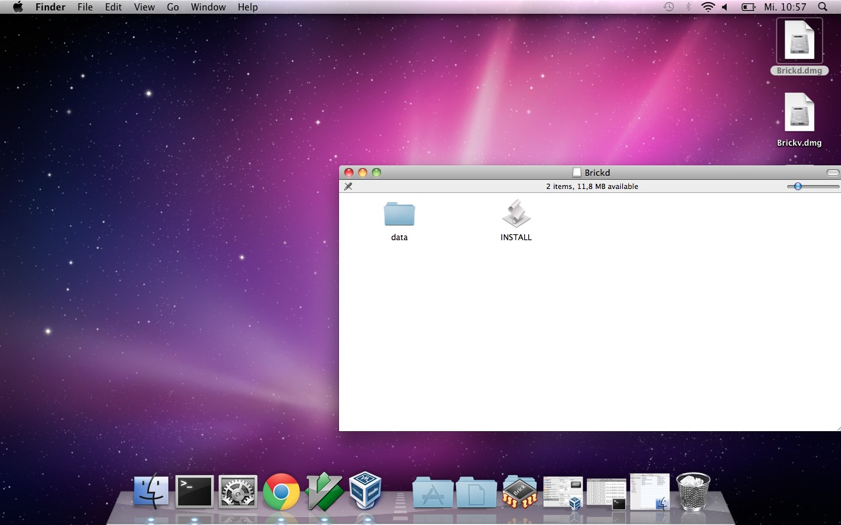Viewport: 841px width, 525px height.
Task: Open System Preferences from the Dock
Action: click(238, 492)
